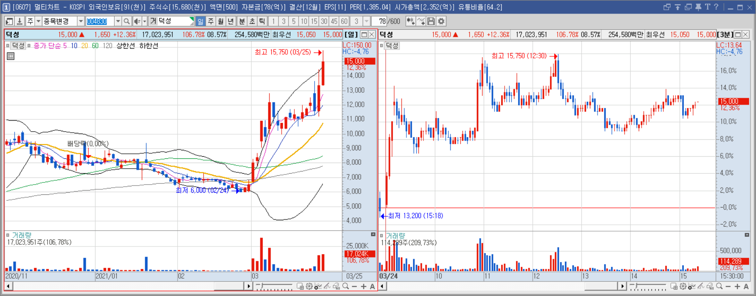Click the move-to-top arrow icon in title bar
This screenshot has height=296, width=756.
(678, 7)
